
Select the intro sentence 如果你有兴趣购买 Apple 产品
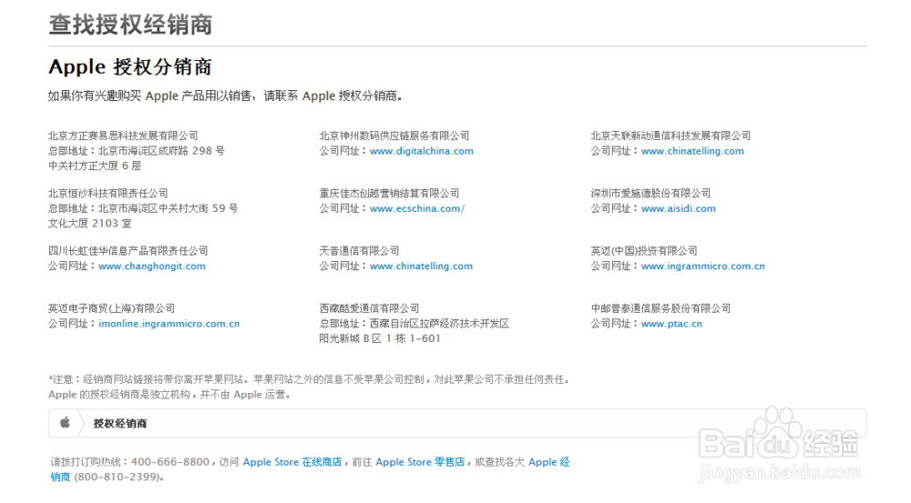click(x=225, y=96)
